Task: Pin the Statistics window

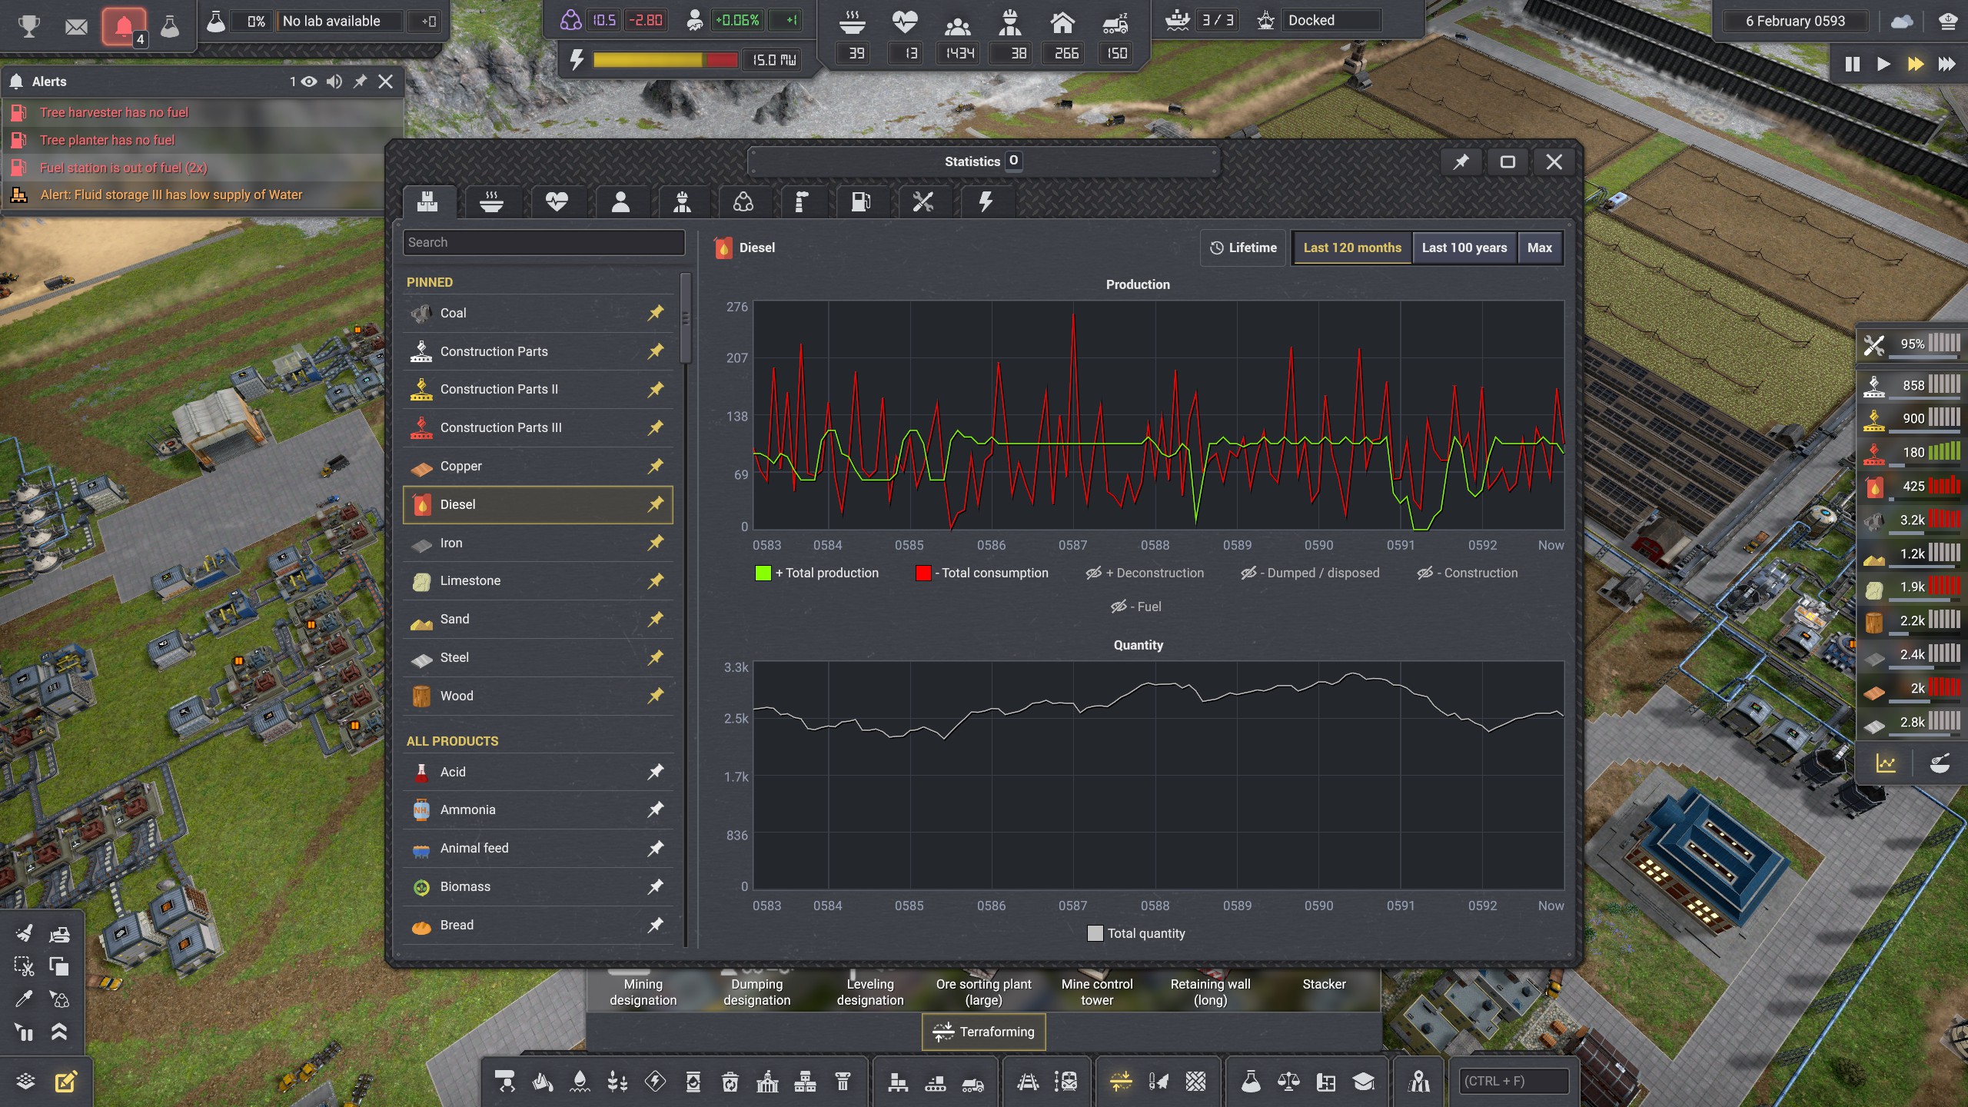Action: [1461, 161]
